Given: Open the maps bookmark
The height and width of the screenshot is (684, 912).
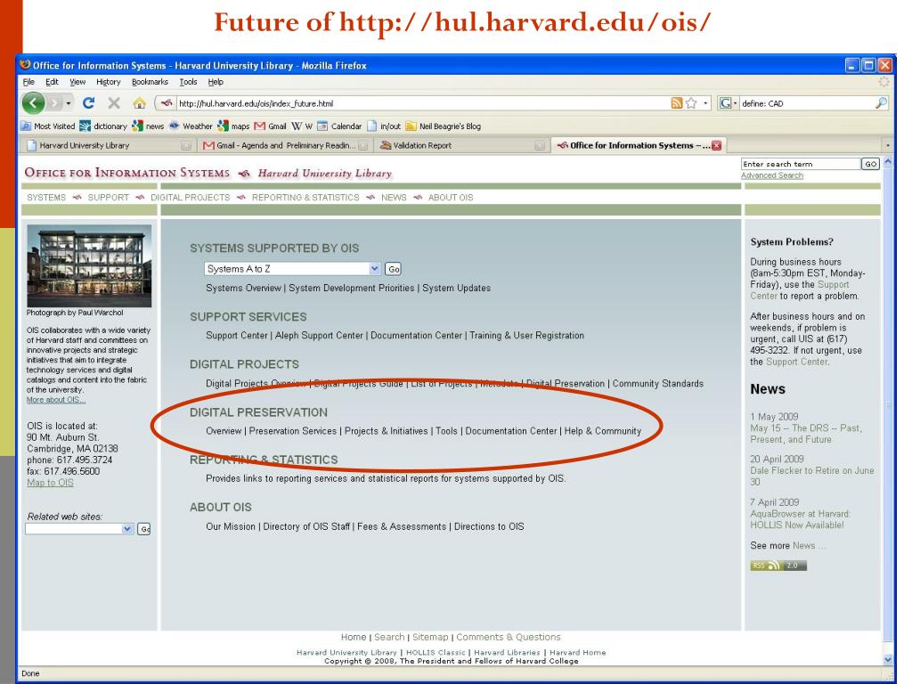Looking at the screenshot, I should 233,126.
